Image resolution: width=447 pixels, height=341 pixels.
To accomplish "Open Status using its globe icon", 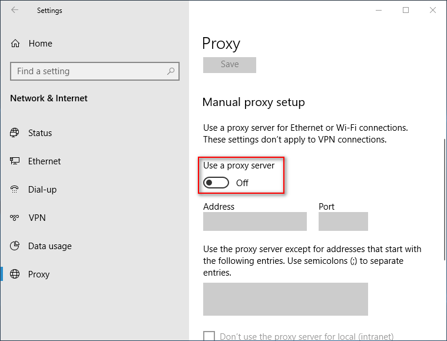I will click(x=15, y=133).
